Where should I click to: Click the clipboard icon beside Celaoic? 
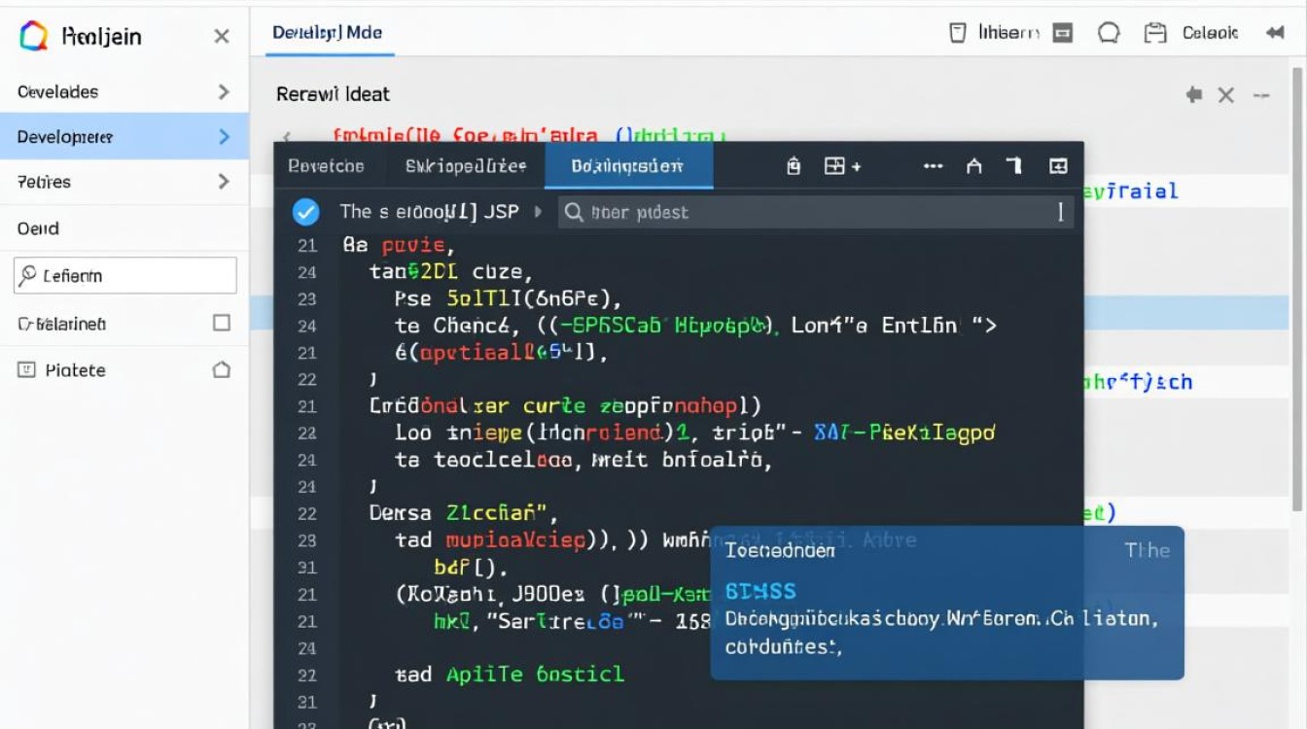[x=1154, y=33]
